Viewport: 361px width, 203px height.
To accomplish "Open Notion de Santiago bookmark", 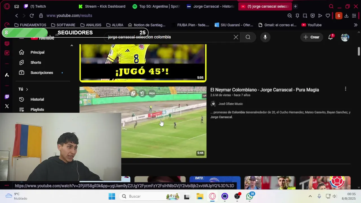I will (x=147, y=25).
